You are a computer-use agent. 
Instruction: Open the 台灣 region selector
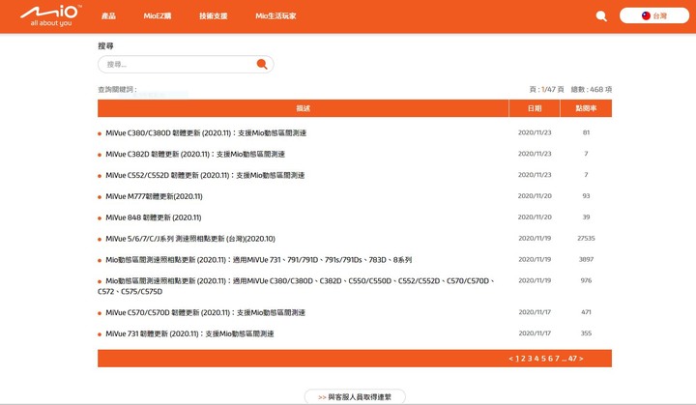(x=653, y=15)
